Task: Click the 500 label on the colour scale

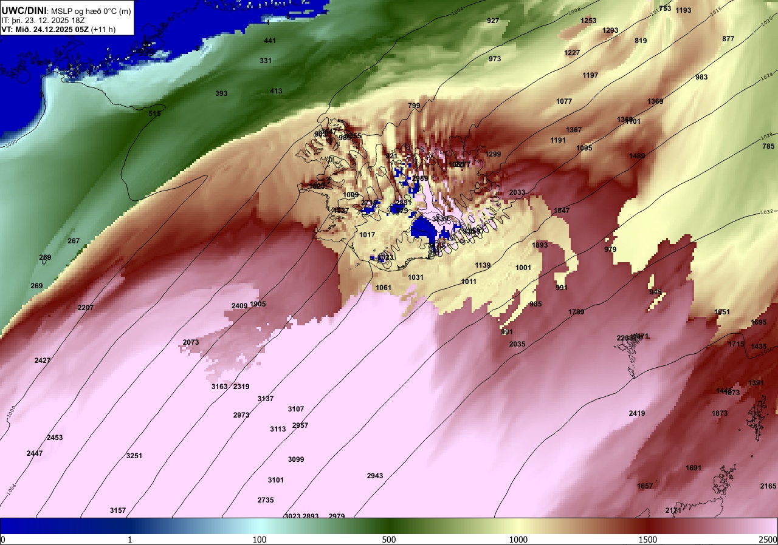Action: coord(389,540)
